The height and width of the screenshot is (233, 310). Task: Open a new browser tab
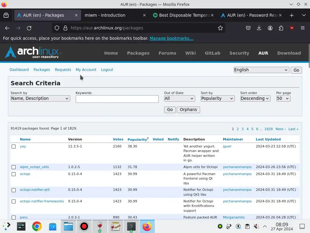[292, 15]
